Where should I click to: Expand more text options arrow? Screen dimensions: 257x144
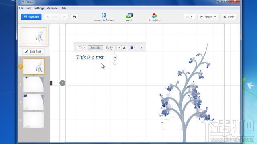pyautogui.click(x=141, y=48)
